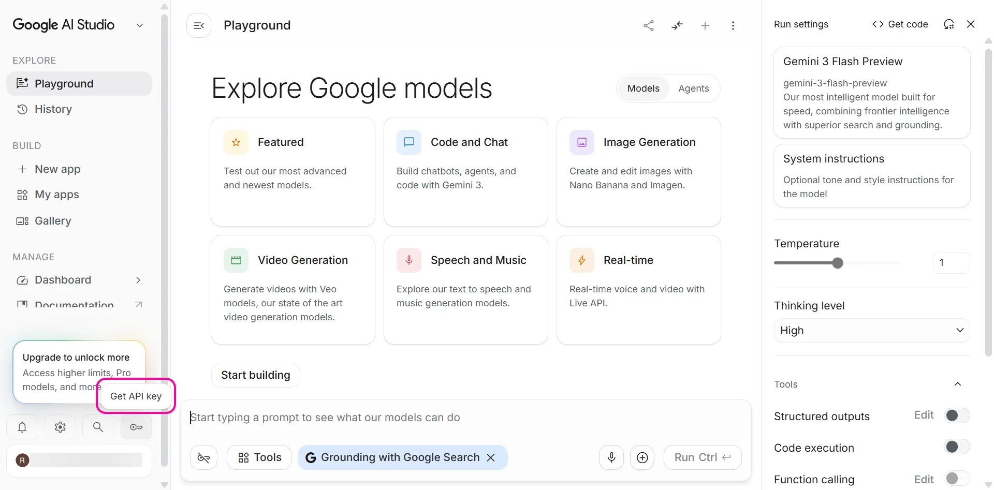This screenshot has width=994, height=490.
Task: Open Playground in the sidebar
Action: click(x=79, y=84)
